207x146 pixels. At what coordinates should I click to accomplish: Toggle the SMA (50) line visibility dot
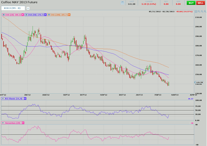(x=26, y=15)
